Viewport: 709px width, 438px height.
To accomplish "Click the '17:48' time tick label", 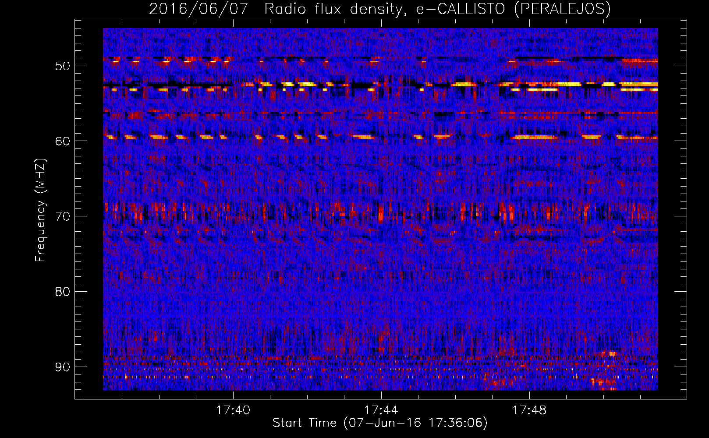I will pyautogui.click(x=529, y=410).
